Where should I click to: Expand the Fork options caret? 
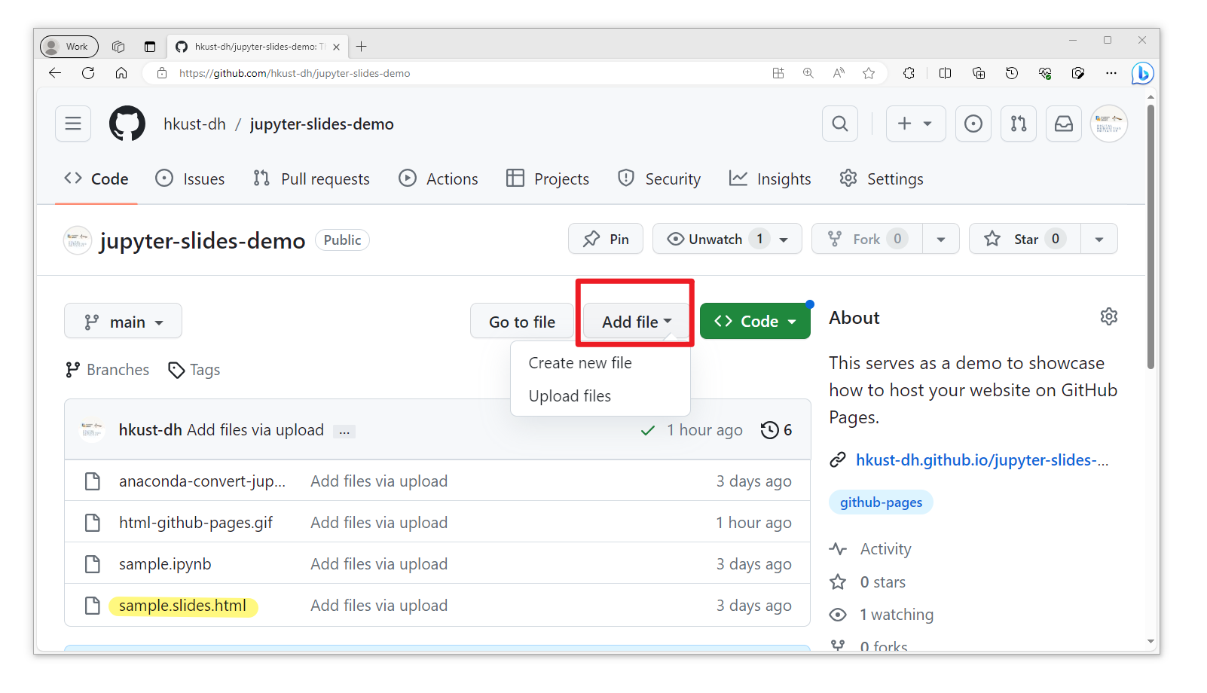[x=940, y=239]
